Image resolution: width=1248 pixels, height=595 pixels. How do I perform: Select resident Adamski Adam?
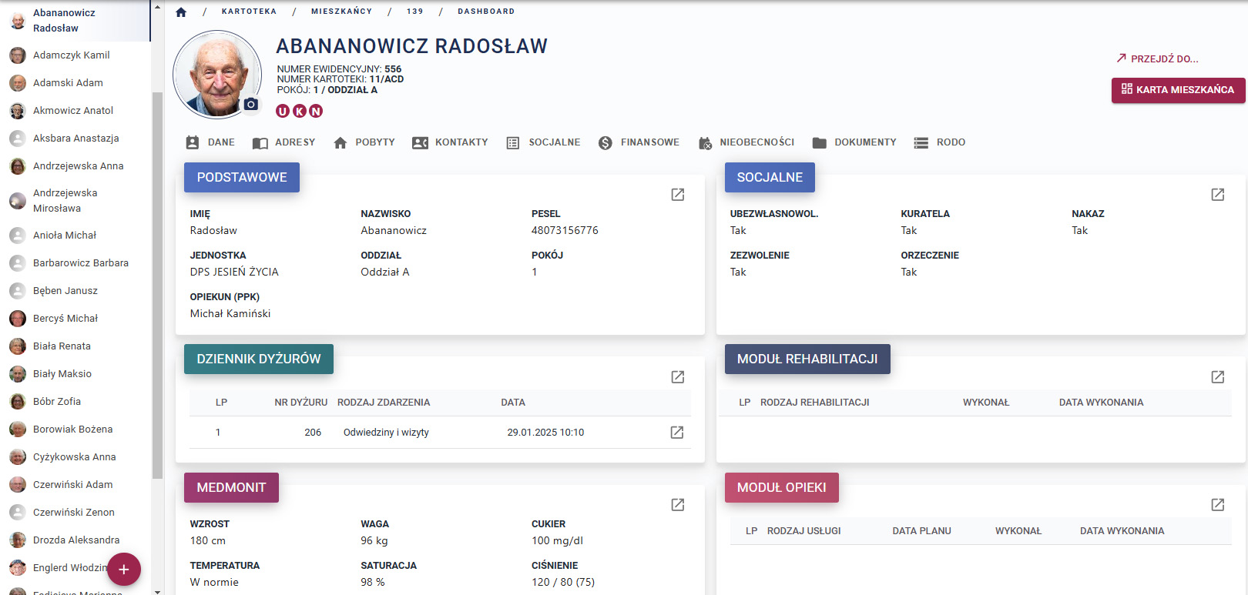[x=75, y=83]
